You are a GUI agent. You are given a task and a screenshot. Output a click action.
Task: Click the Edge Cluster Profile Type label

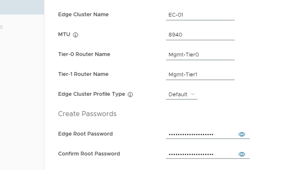click(x=91, y=94)
